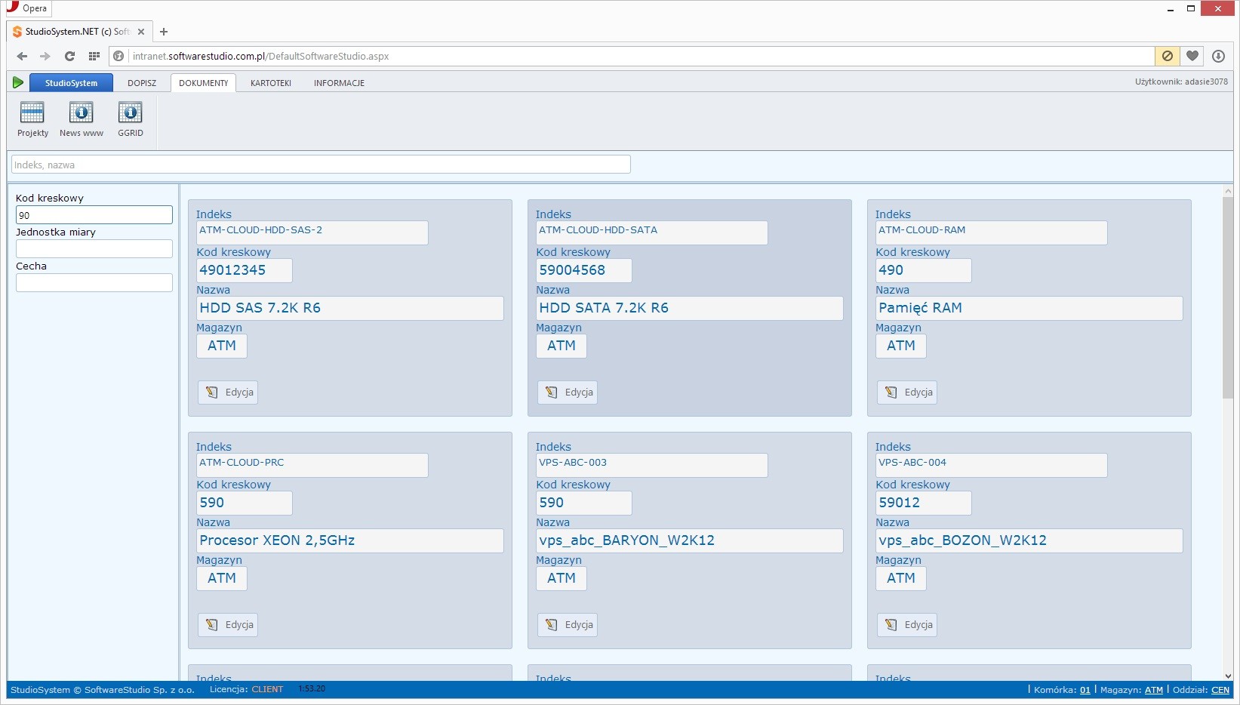Screen dimensions: 1240x705
Task: Reload the page with the refresh icon
Action: 69,56
